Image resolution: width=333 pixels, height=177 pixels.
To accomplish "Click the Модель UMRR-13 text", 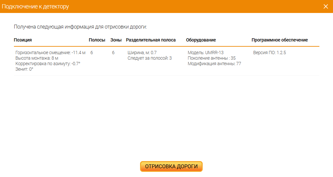I will click(x=206, y=53).
